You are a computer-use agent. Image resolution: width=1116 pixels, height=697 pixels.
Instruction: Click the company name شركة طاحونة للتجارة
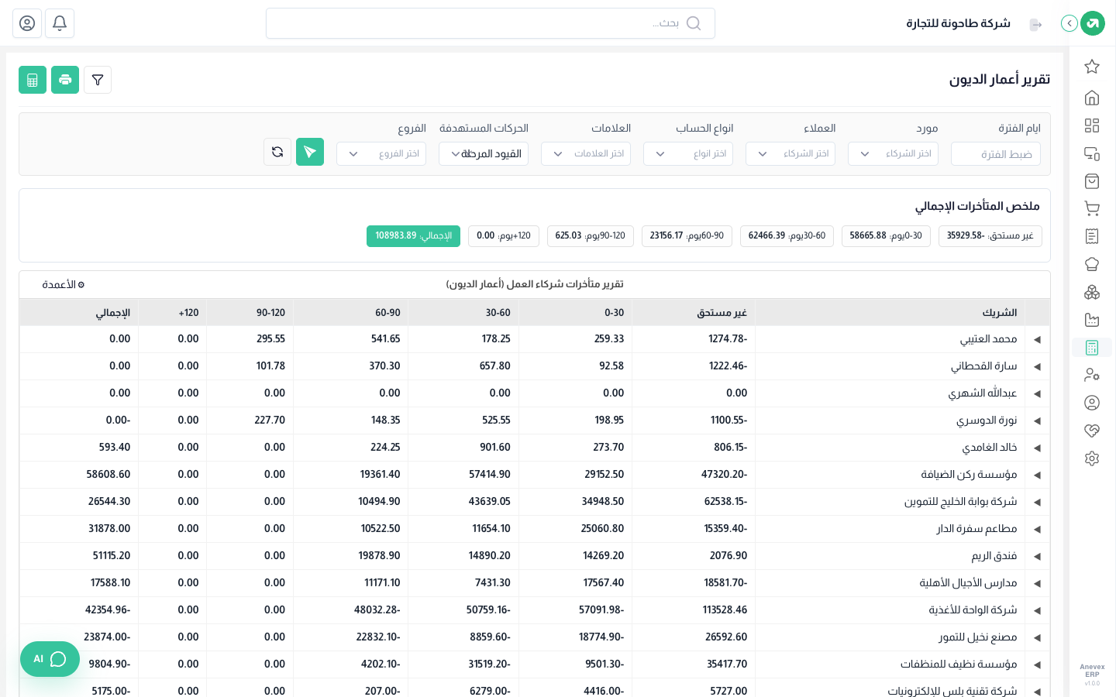coord(959,23)
